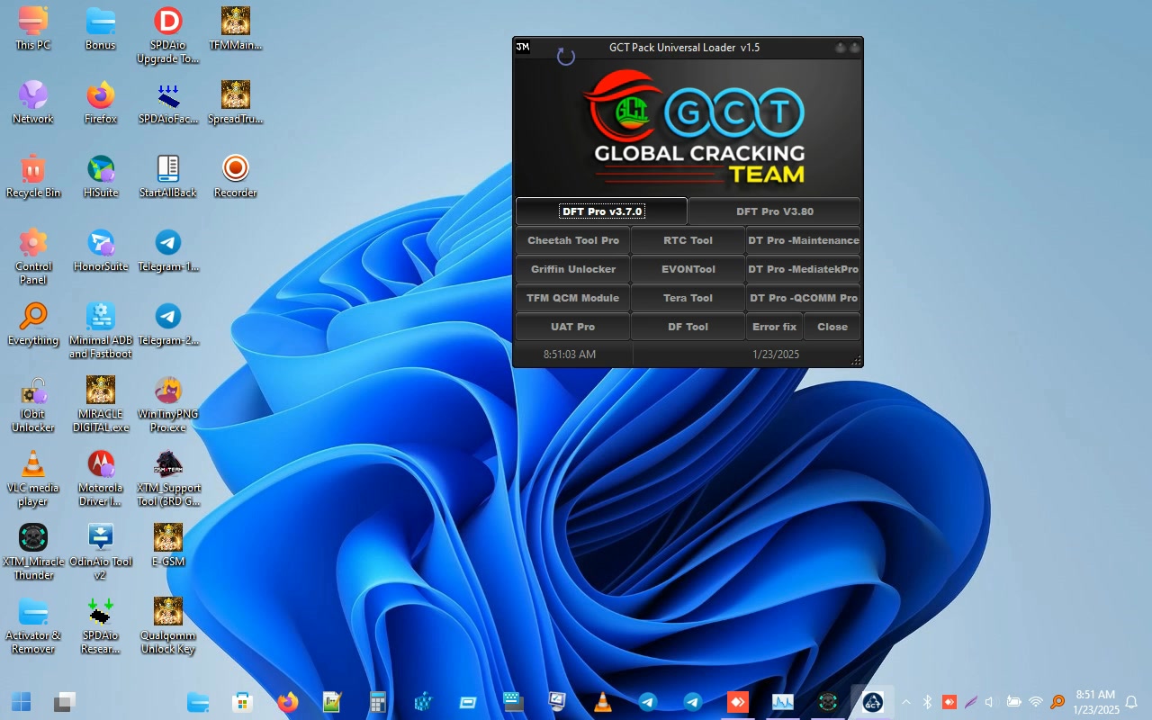The width and height of the screenshot is (1152, 720).
Task: Open the notifications bell in tray
Action: 1132,702
